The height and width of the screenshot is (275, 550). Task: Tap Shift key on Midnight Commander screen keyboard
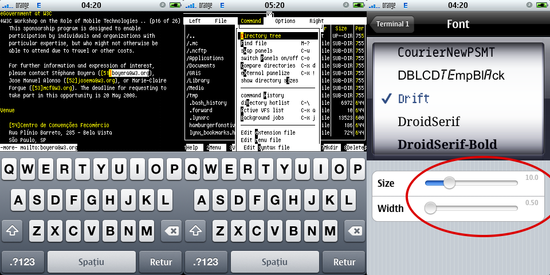(195, 231)
